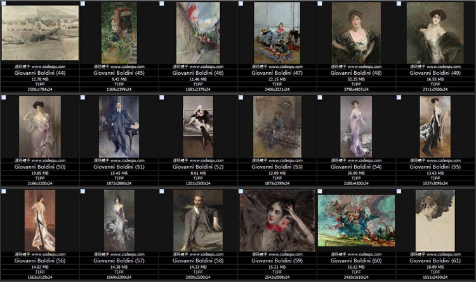Screen dimensions: 476x282
Task: Select the file name 'Giovanni Boldini (56)'
Action: [40, 260]
